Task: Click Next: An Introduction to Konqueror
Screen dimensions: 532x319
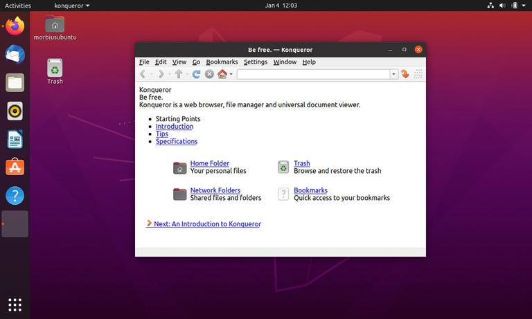Action: pyautogui.click(x=204, y=224)
